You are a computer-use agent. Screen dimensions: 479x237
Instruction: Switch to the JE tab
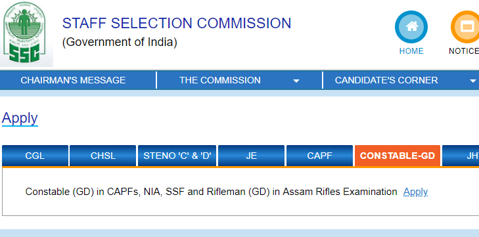click(251, 156)
